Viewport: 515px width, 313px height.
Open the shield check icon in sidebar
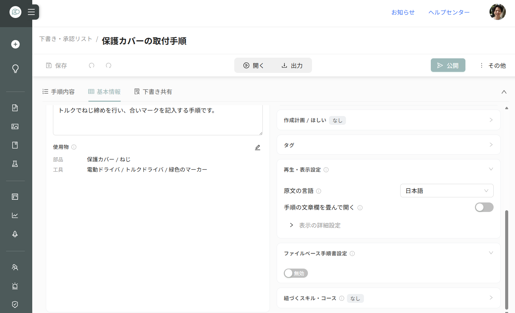(x=15, y=305)
